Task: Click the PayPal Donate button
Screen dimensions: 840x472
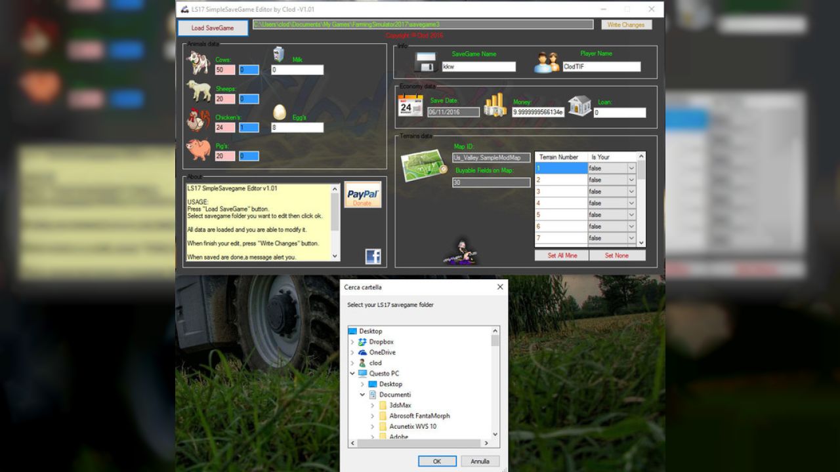Action: coord(363,195)
